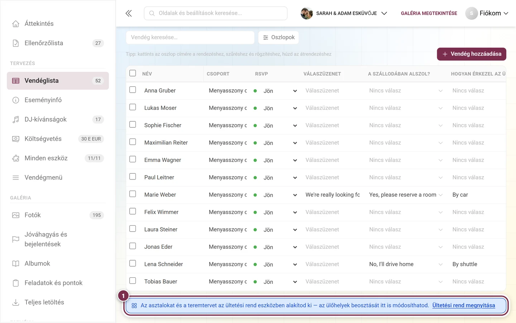Viewport: 516px width, 323px height.
Task: Click the Vendég hozzáadása button
Action: pos(472,54)
